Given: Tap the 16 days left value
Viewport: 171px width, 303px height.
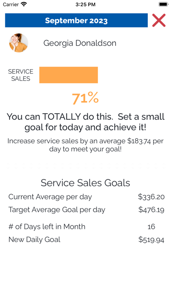Looking at the screenshot, I should 151,226.
